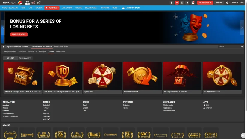The image size is (247, 139).
Task: Open Become an agent link
Action: point(169,111)
